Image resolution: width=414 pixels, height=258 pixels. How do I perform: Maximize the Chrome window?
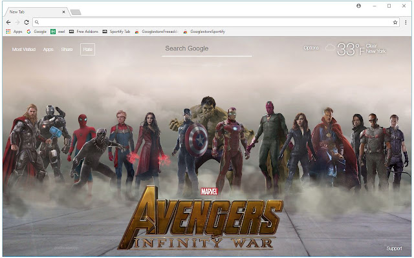389,6
